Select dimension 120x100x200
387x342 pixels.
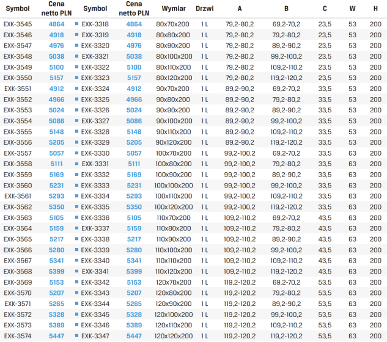[174, 315]
